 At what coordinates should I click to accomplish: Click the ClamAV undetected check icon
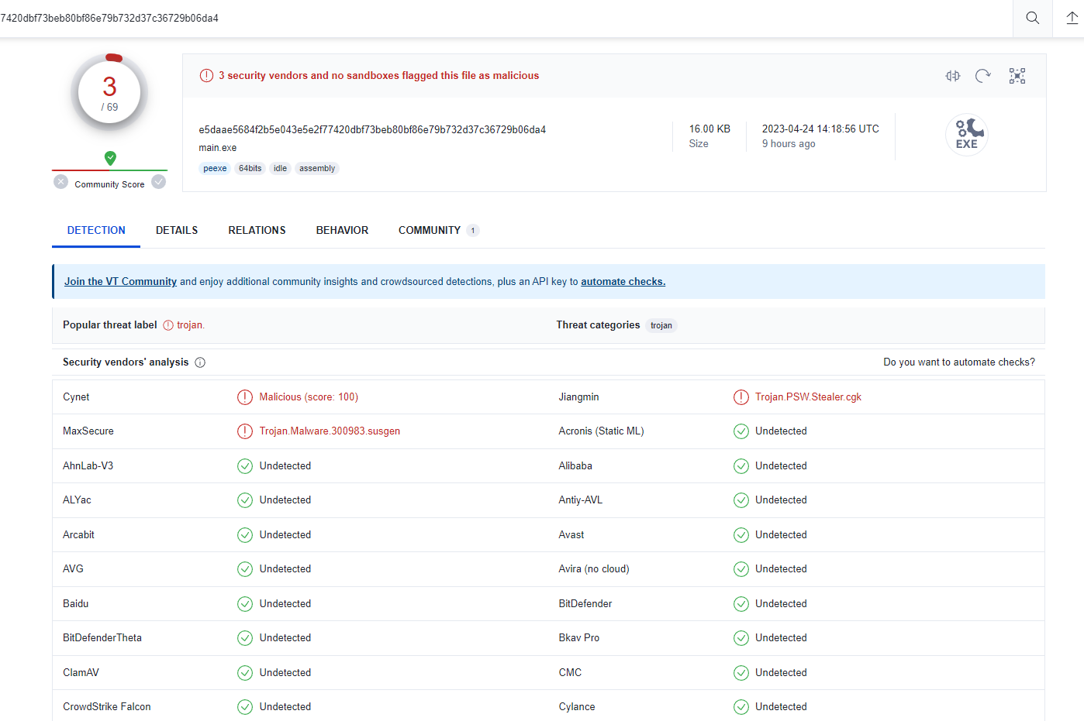point(245,673)
